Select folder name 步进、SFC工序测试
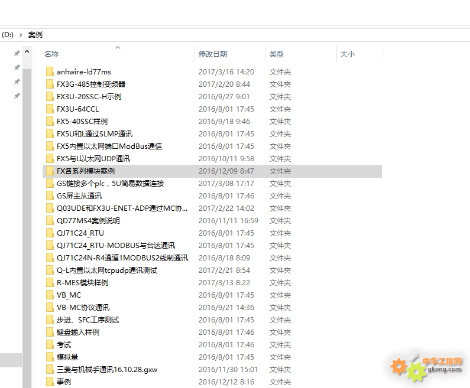The width and height of the screenshot is (470, 388). 88,320
